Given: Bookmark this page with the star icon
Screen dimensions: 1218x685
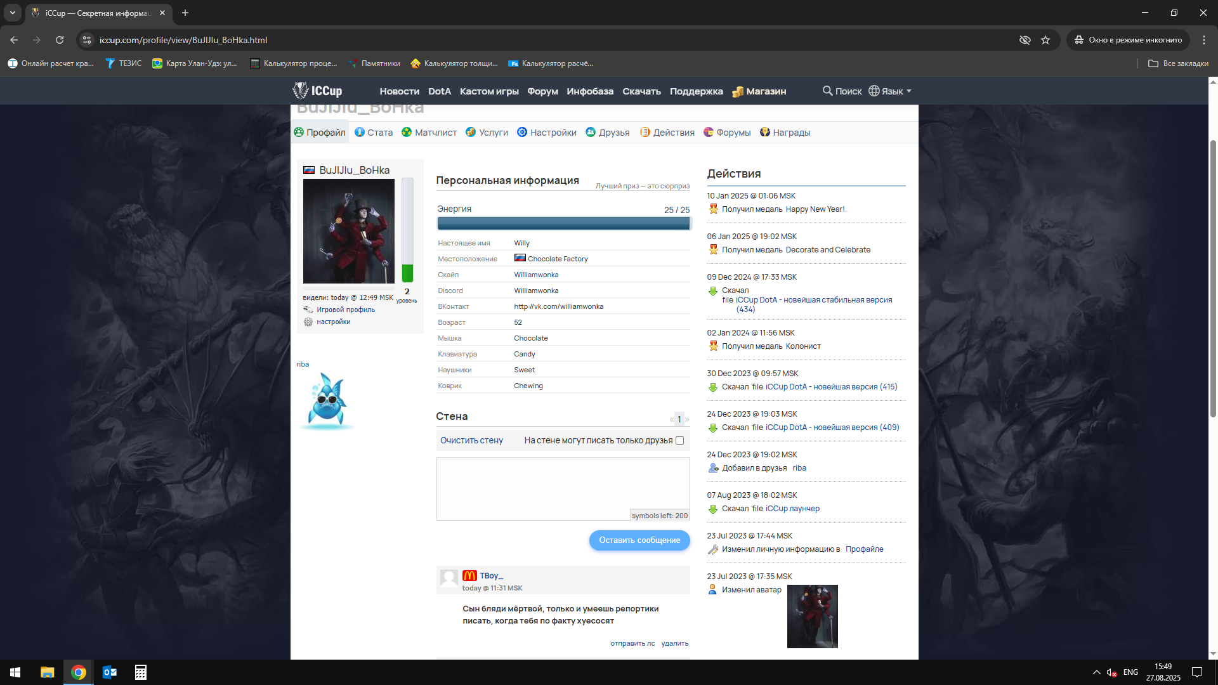Looking at the screenshot, I should coord(1045,40).
